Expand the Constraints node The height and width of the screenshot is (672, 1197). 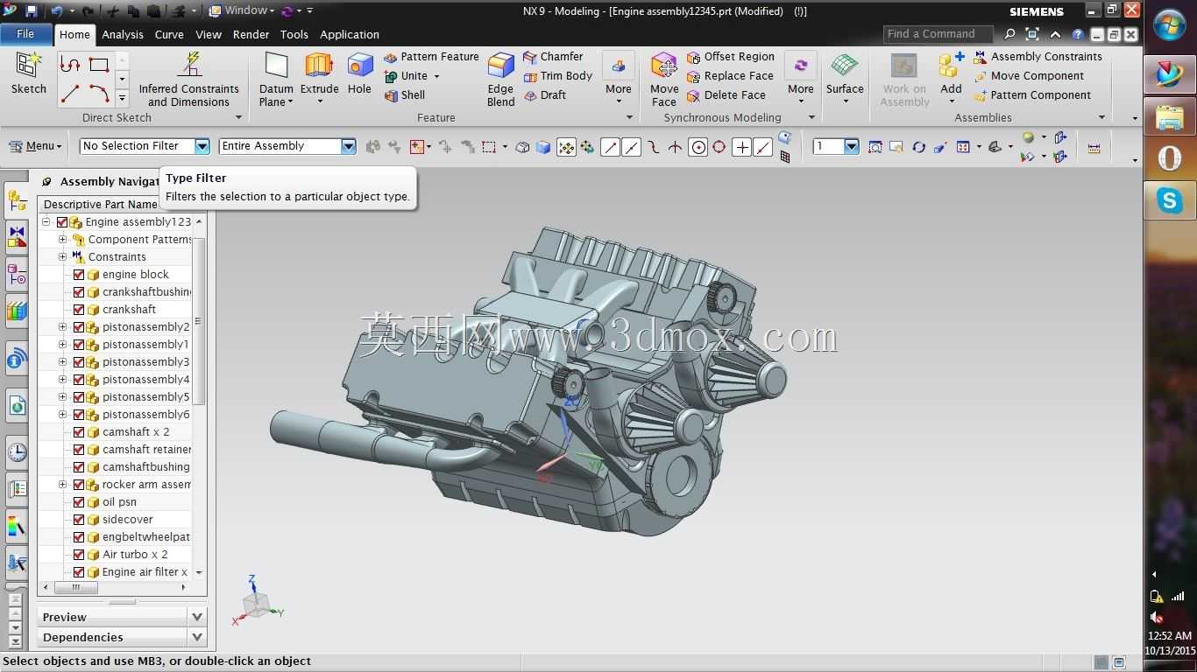click(62, 257)
